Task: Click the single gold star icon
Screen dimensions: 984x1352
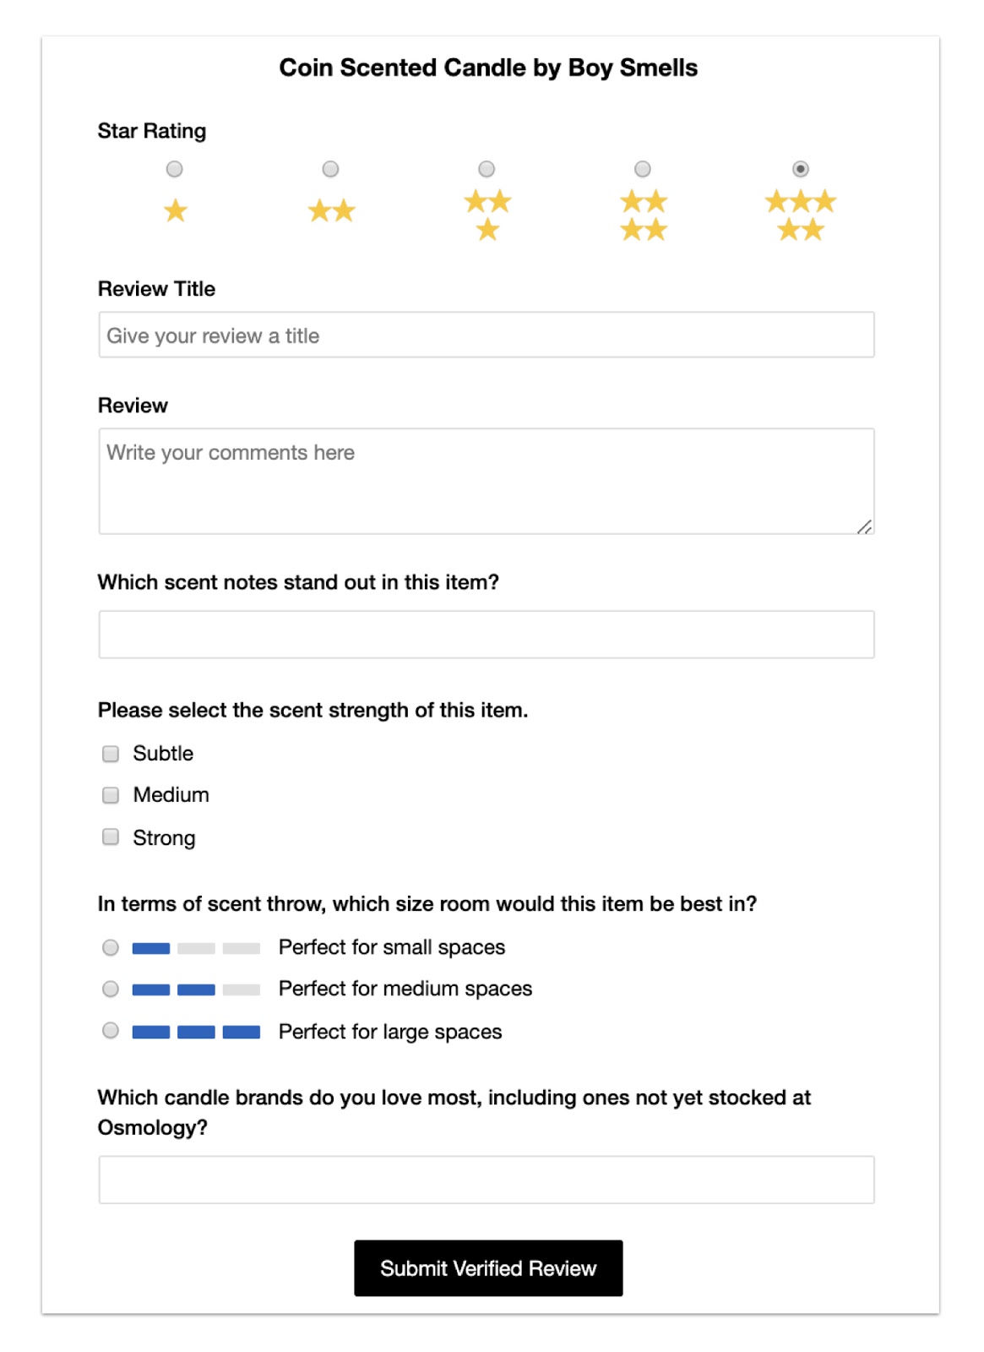Action: pos(175,210)
